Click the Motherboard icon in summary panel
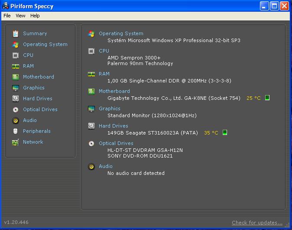Viewport: 292px width, 230px height. click(x=91, y=91)
